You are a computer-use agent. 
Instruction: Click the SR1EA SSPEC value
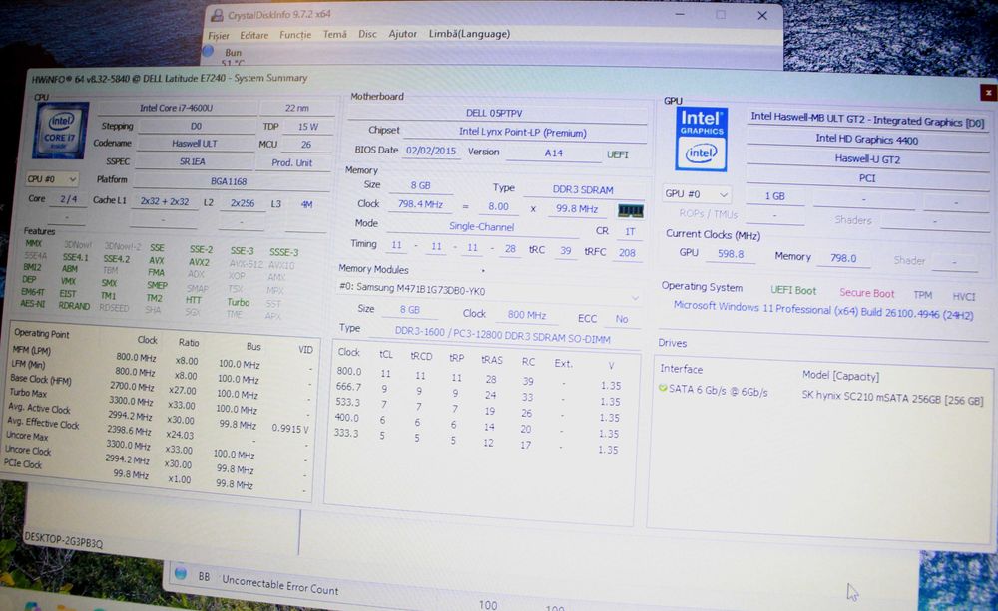[193, 161]
